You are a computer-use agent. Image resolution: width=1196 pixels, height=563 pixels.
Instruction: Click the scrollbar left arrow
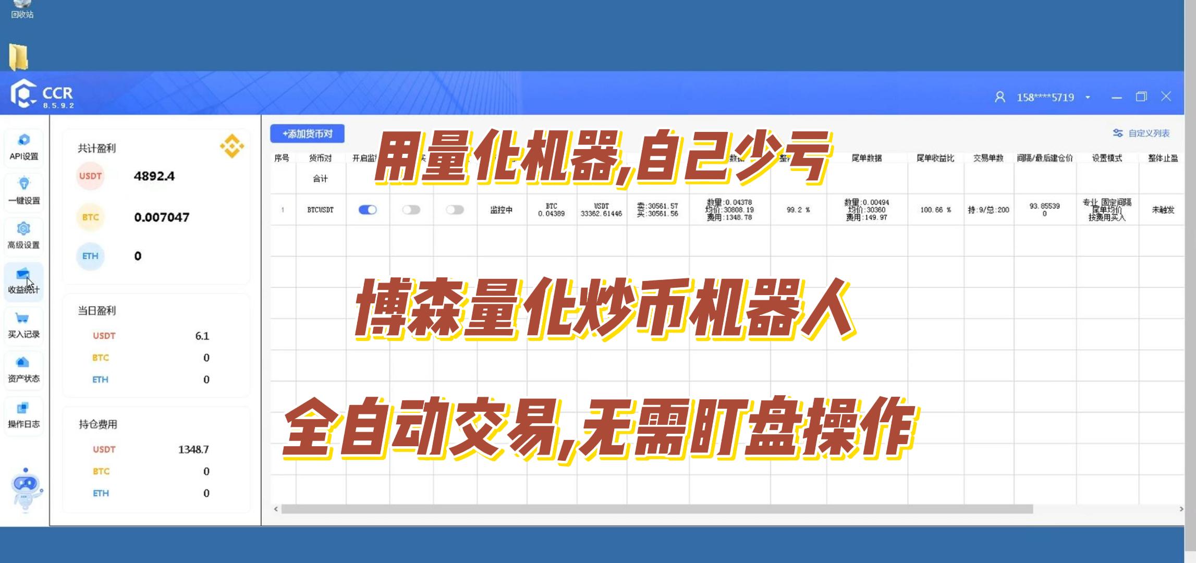pos(276,509)
